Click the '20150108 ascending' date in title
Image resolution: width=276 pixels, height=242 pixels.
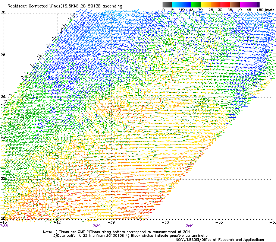(101, 6)
